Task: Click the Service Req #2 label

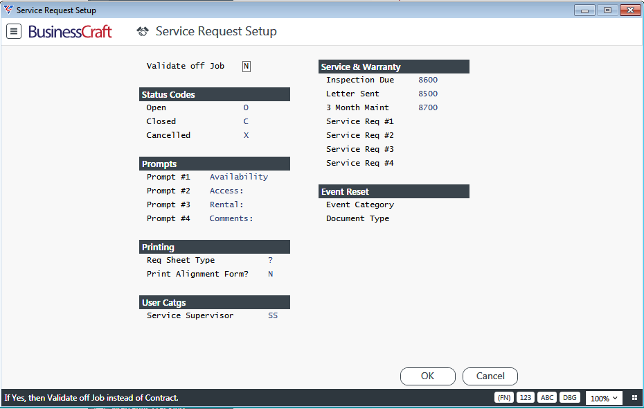Action: click(x=360, y=135)
